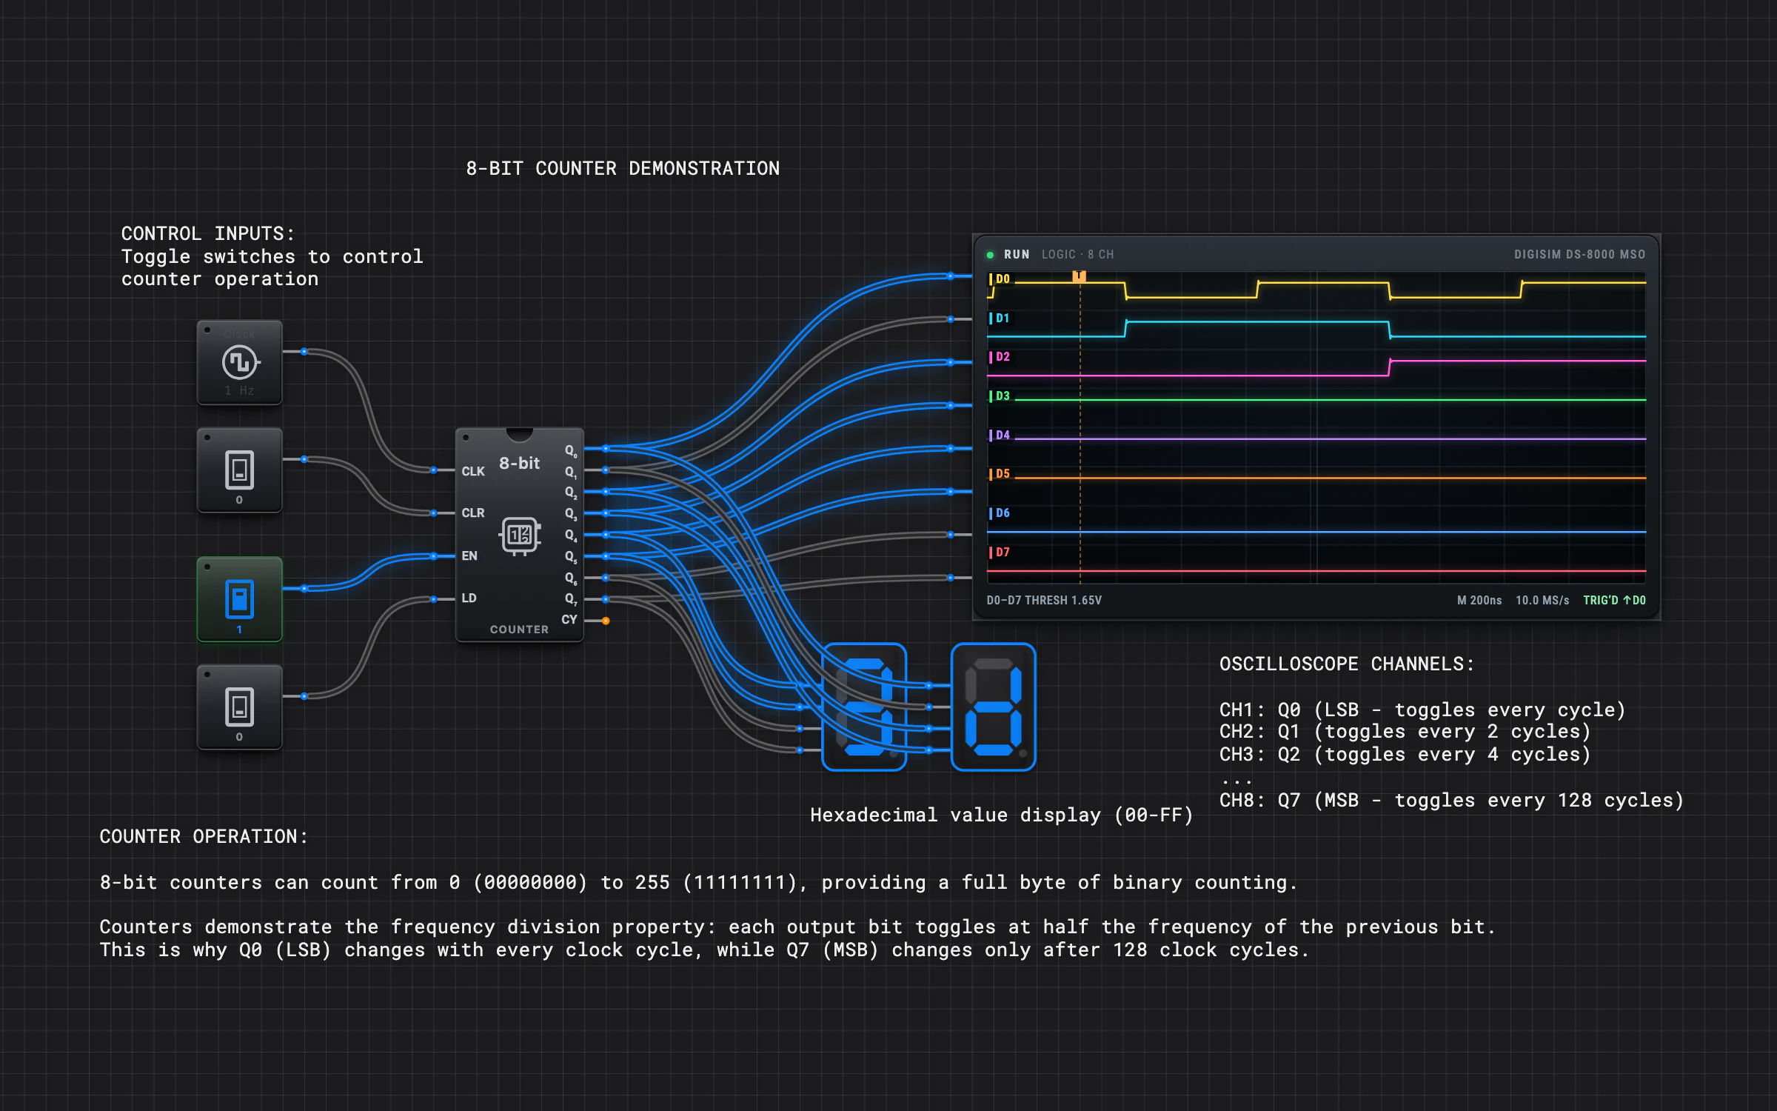Click the CLR input pin label
1777x1111 pixels.
tap(473, 513)
